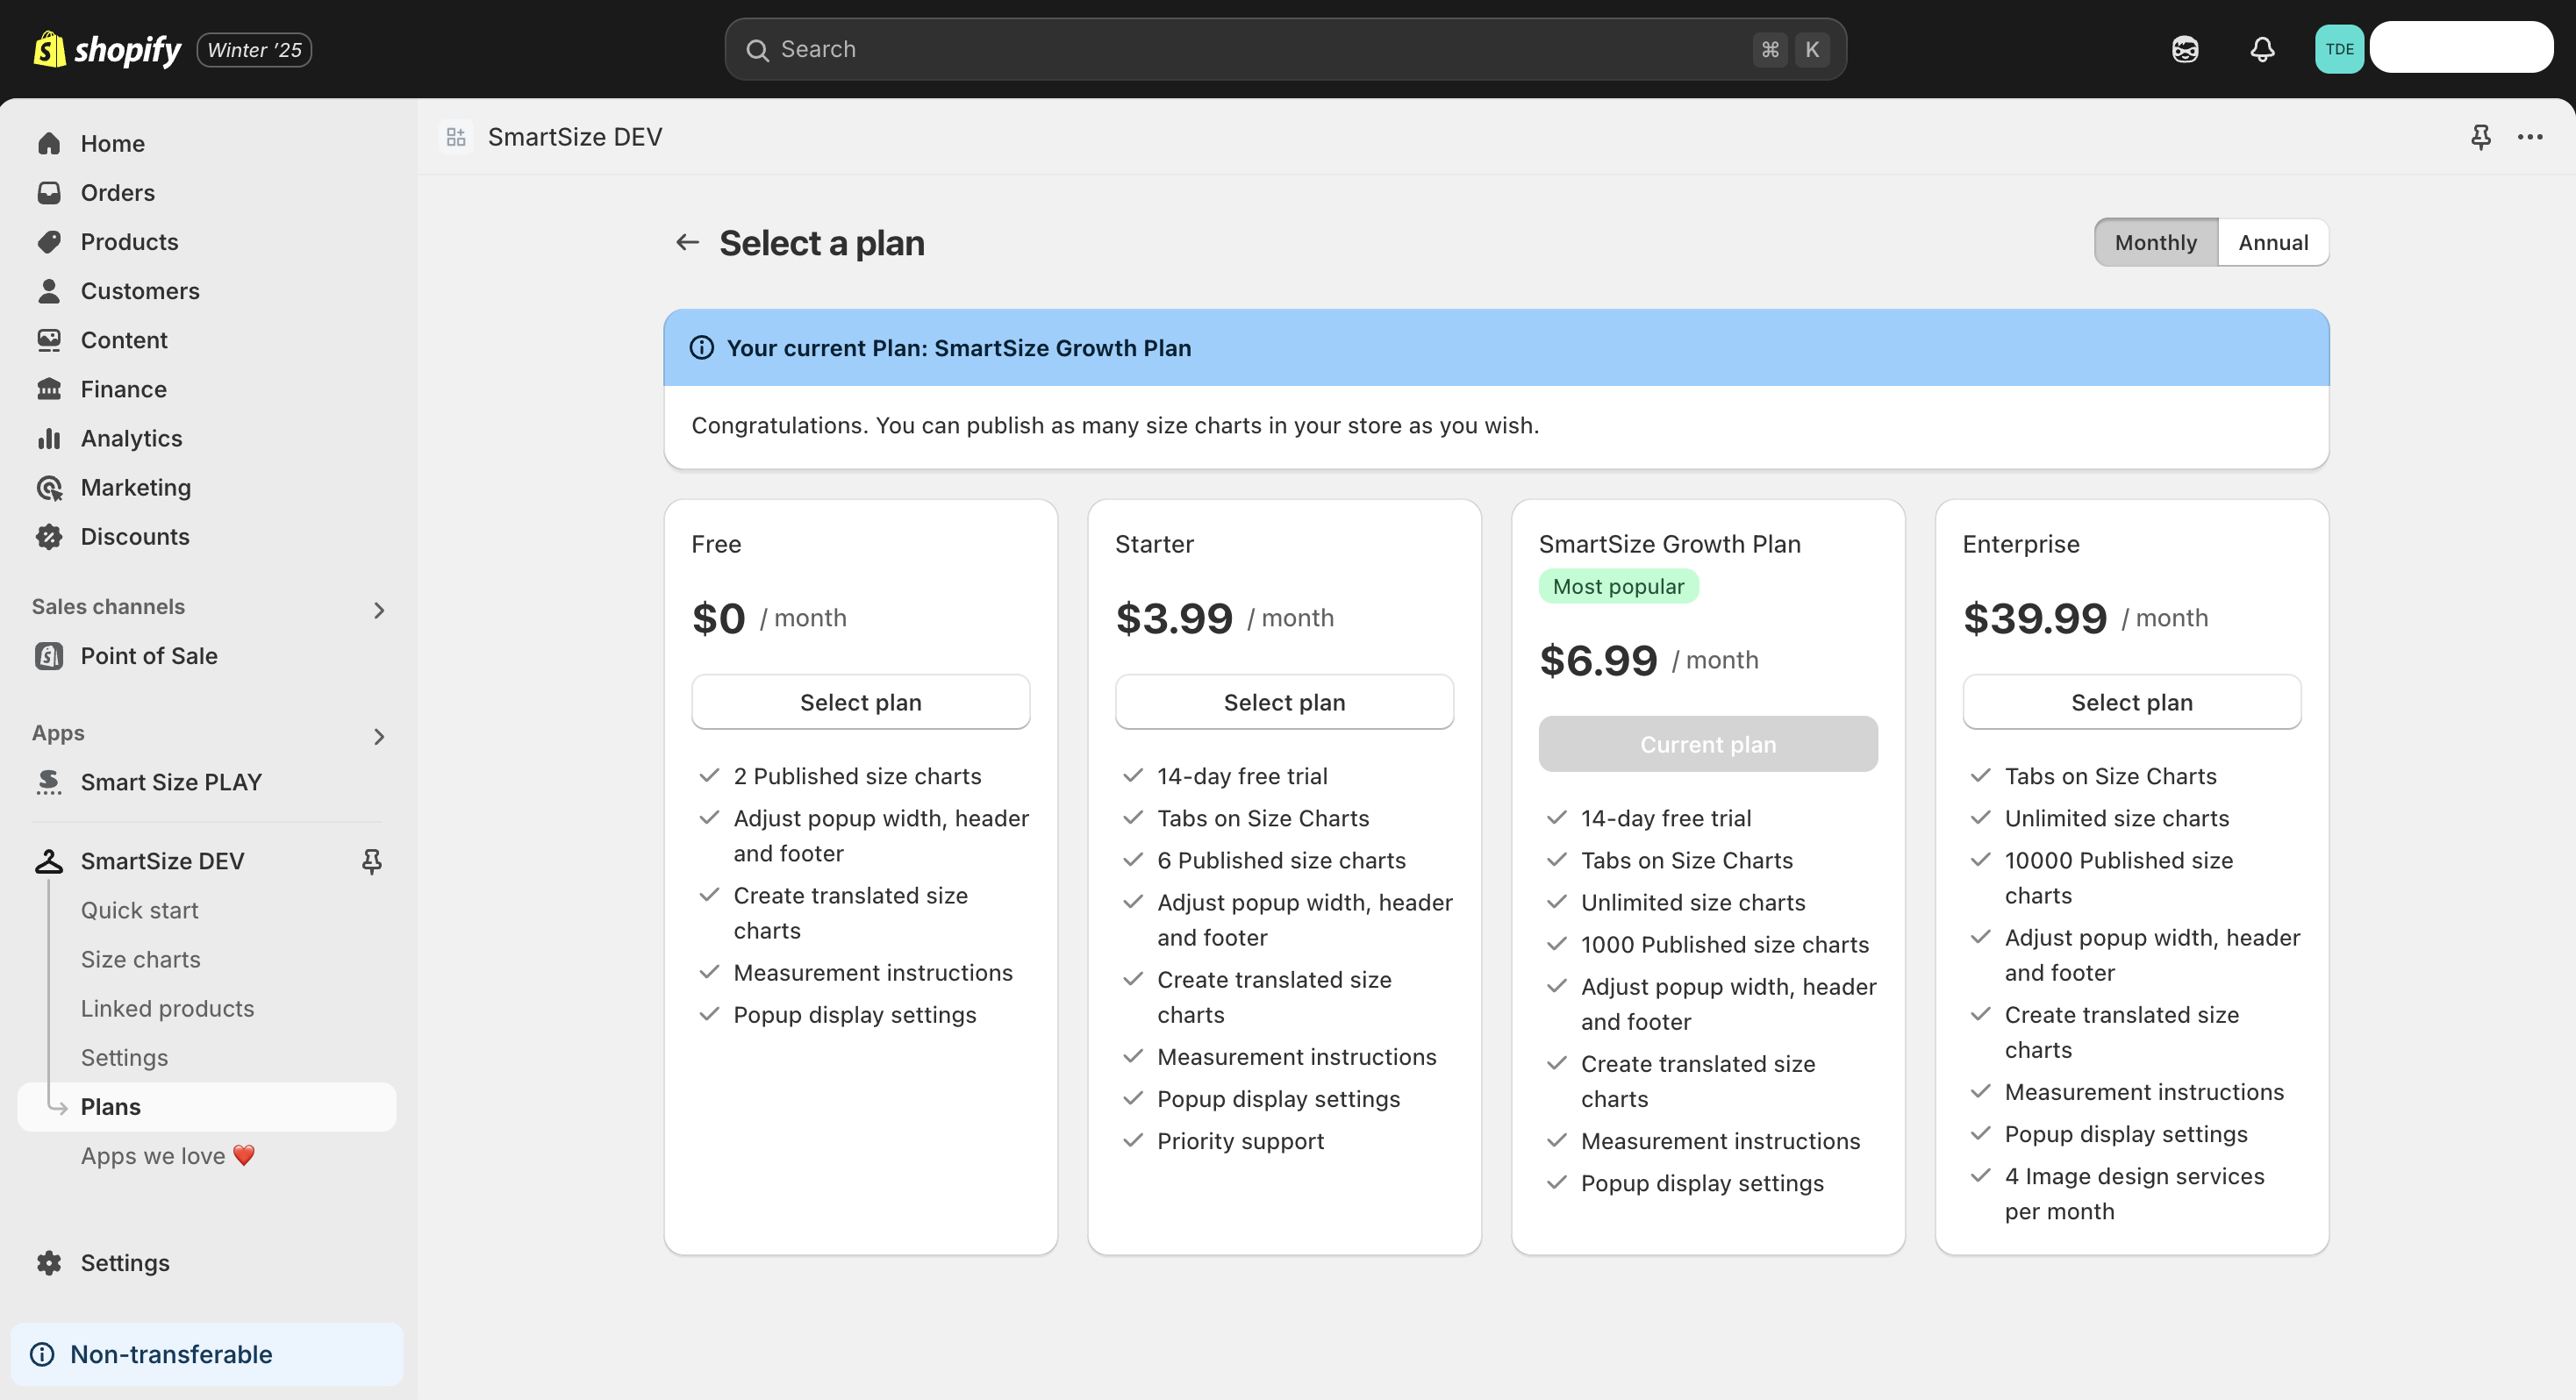
Task: Switch billing to Monthly
Action: pyautogui.click(x=2156, y=242)
